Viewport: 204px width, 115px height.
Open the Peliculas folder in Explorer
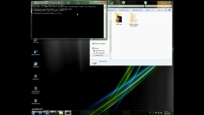tap(119, 19)
